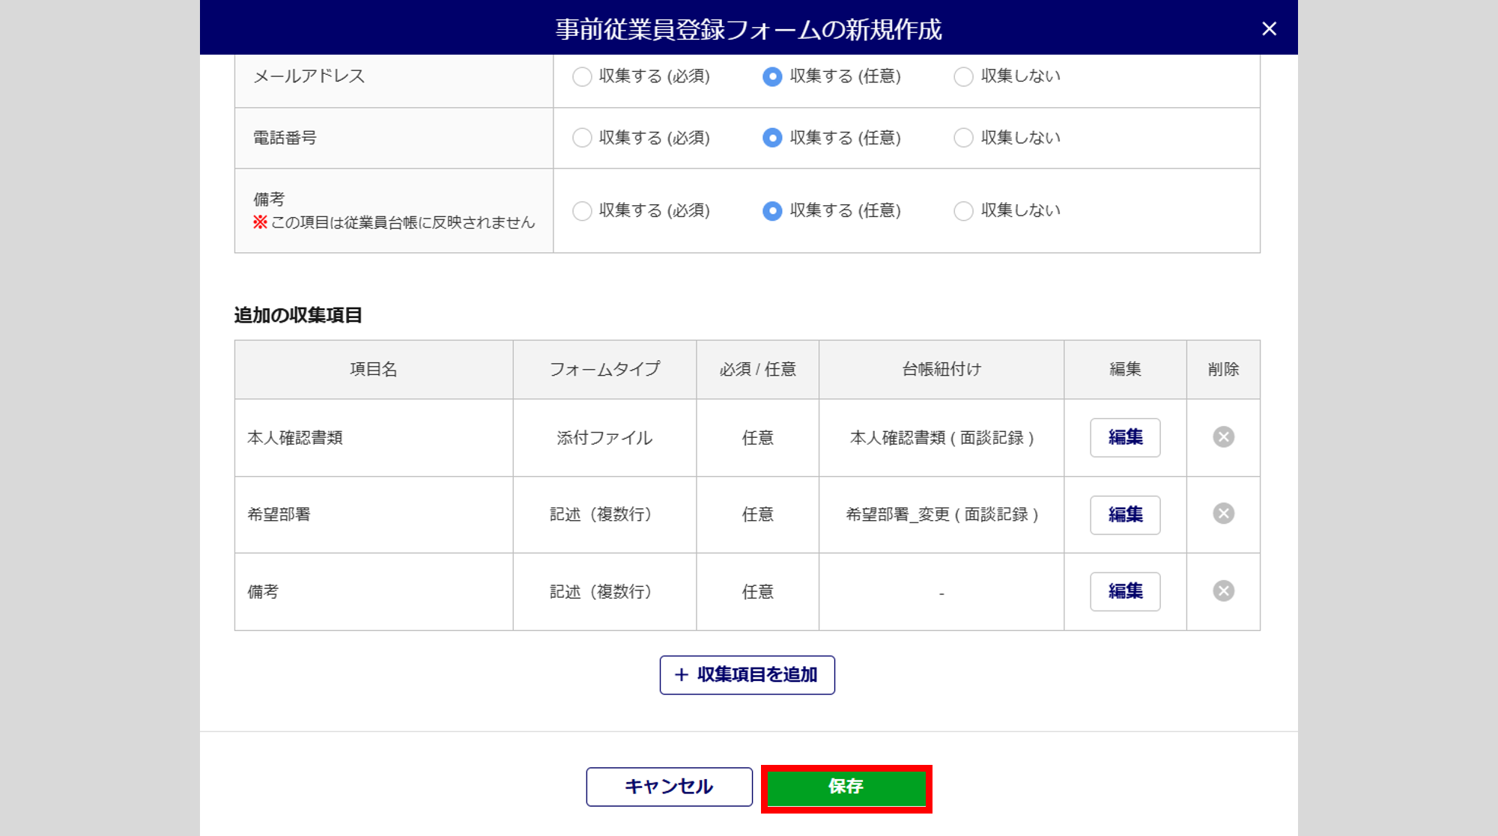Image resolution: width=1498 pixels, height=836 pixels.
Task: Set 備考 standard field to 収集する (任意)
Action: [x=772, y=211]
